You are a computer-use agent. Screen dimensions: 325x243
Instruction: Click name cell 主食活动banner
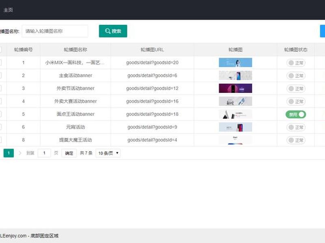tap(76, 75)
